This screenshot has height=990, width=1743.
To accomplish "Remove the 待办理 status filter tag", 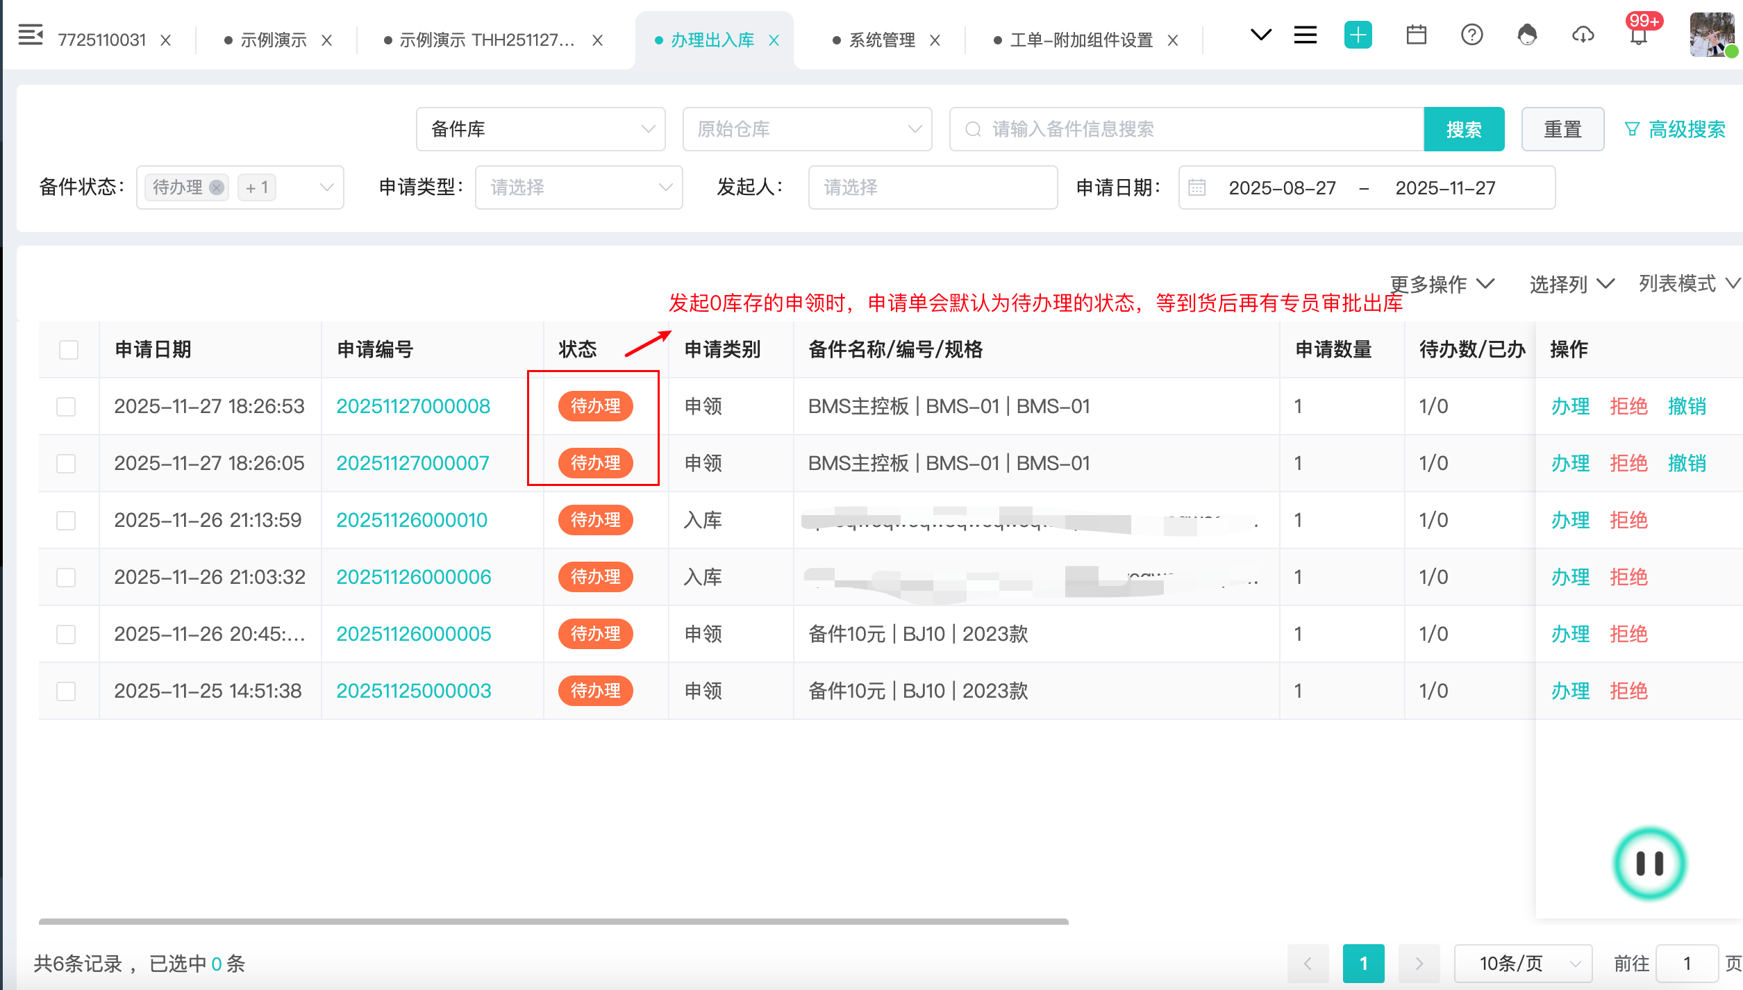I will [217, 187].
